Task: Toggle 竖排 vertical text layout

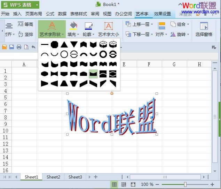Action: pos(26,34)
